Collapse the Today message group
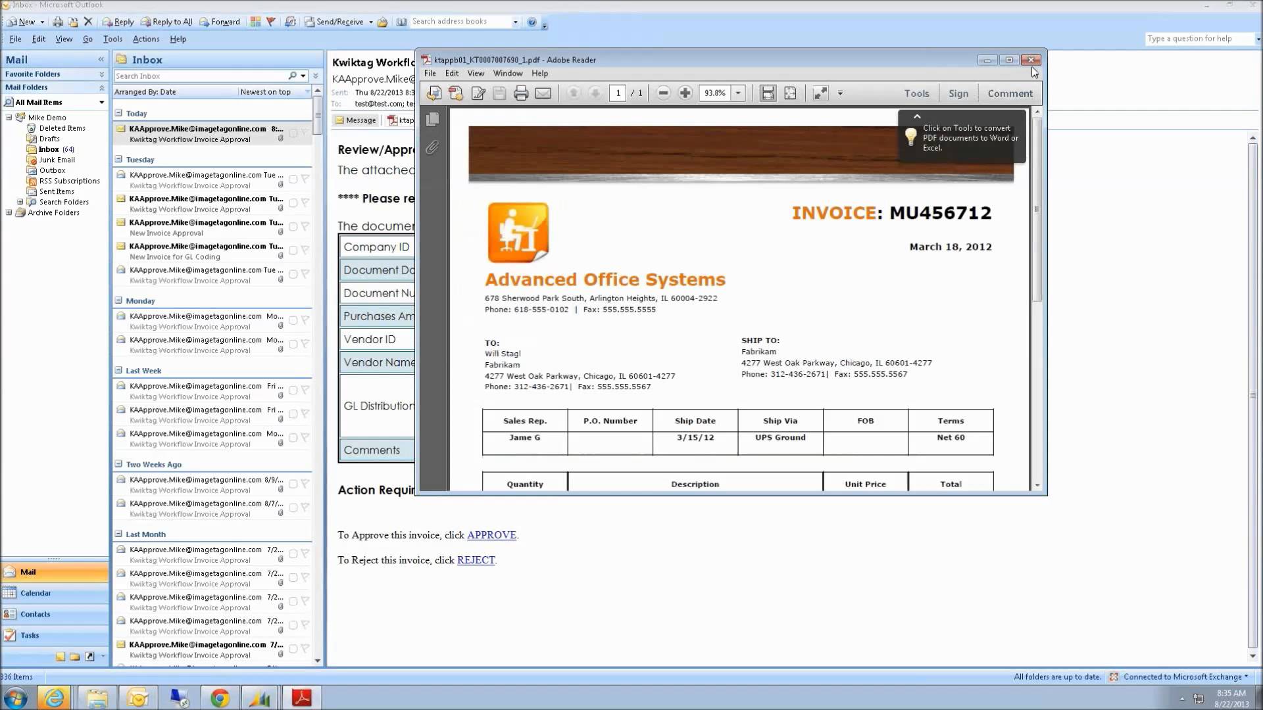1263x710 pixels. (119, 113)
